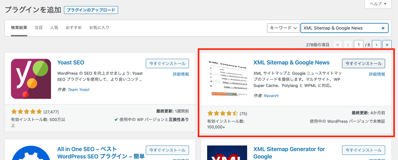The width and height of the screenshot is (398, 160).
Task: Click the current page number field
Action: [359, 45]
